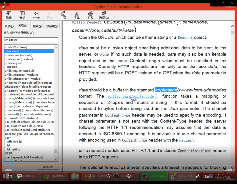Follow the Request link ending the encoding paragraph
Viewport: 237px width, 184px height.
tap(186, 140)
